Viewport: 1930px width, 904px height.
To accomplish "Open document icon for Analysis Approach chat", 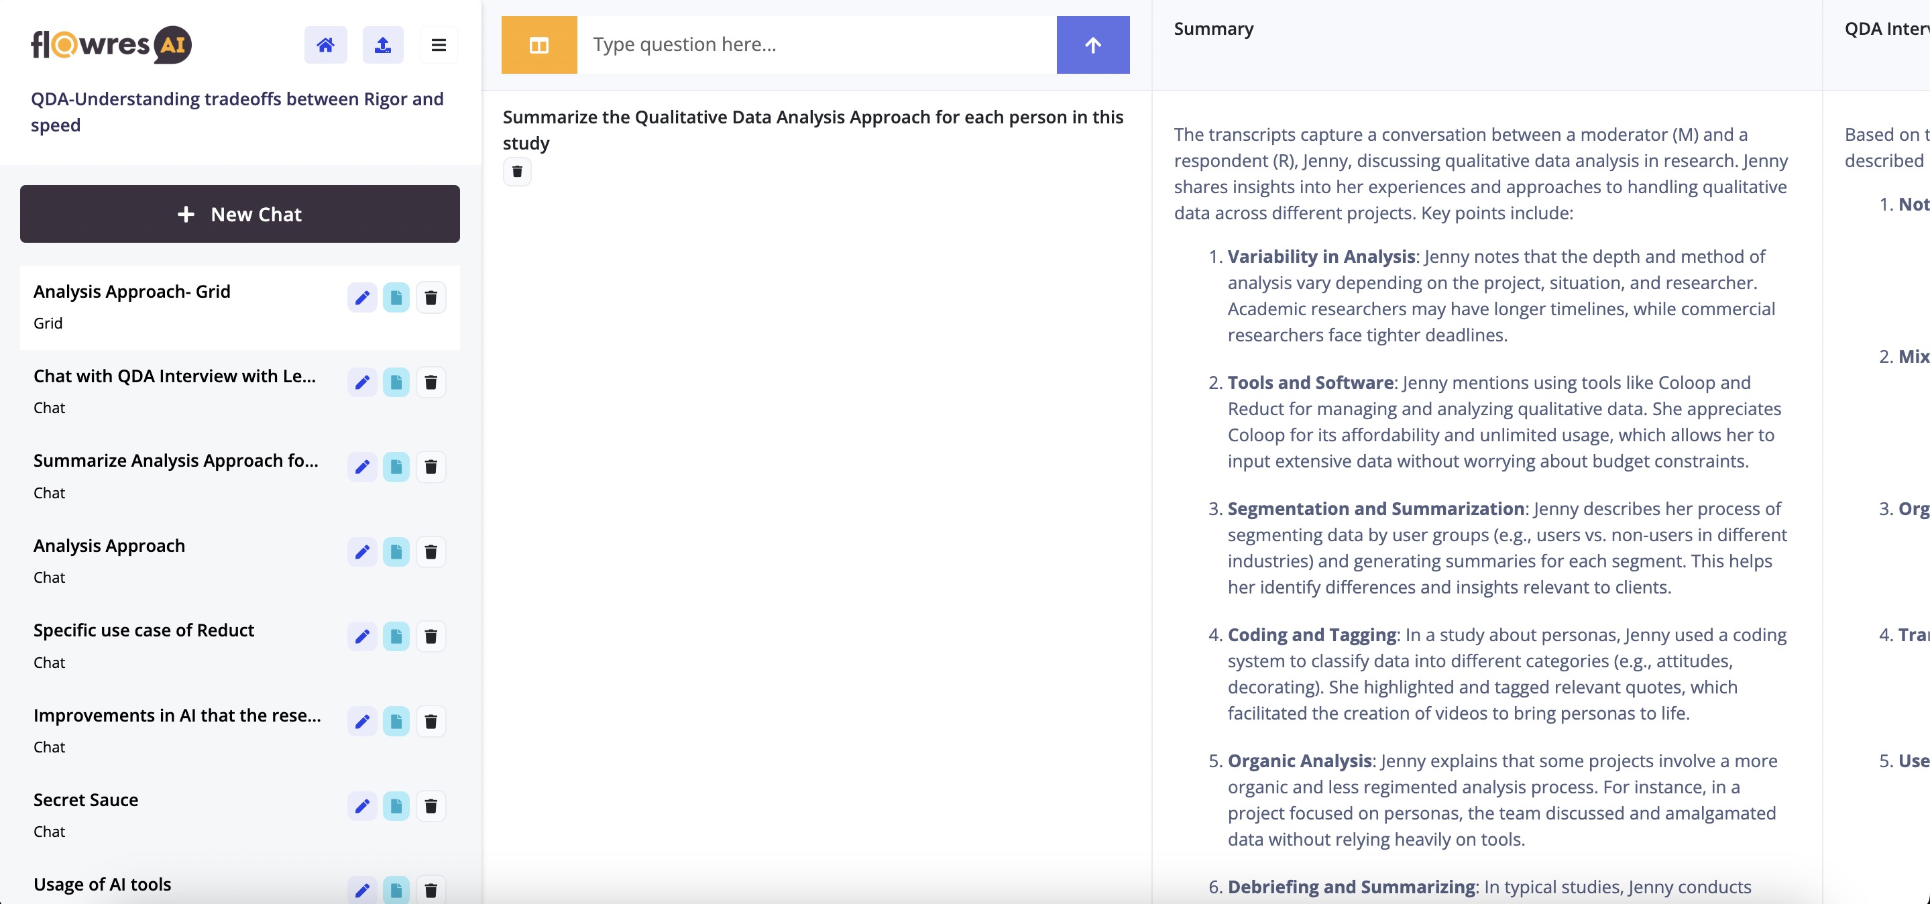I will [x=396, y=552].
